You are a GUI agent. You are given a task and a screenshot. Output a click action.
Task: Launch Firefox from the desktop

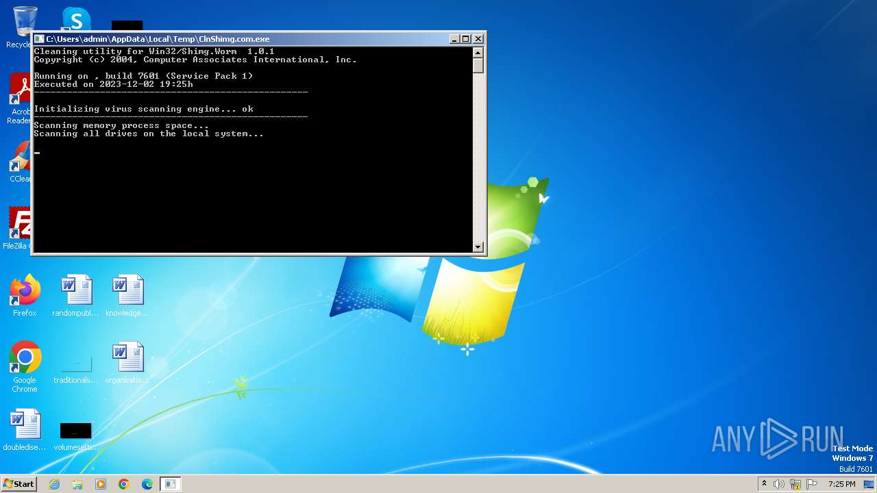pos(25,296)
